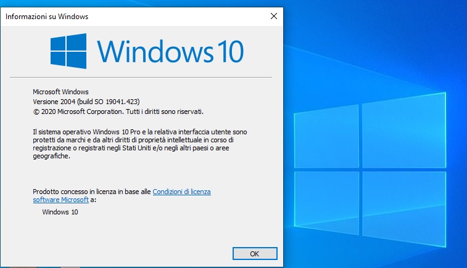Click the '© 2020 Microsoft Corporation' copyright line
467x268 pixels.
point(118,112)
